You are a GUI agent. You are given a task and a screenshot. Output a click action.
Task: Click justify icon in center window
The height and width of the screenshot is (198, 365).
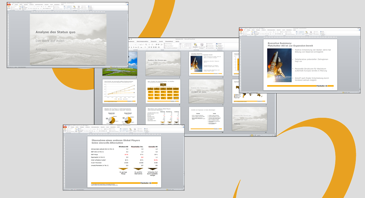tap(156, 47)
